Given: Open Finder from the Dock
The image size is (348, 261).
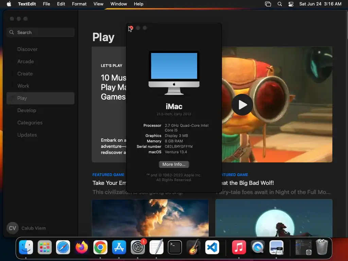Looking at the screenshot, I should click(26, 247).
